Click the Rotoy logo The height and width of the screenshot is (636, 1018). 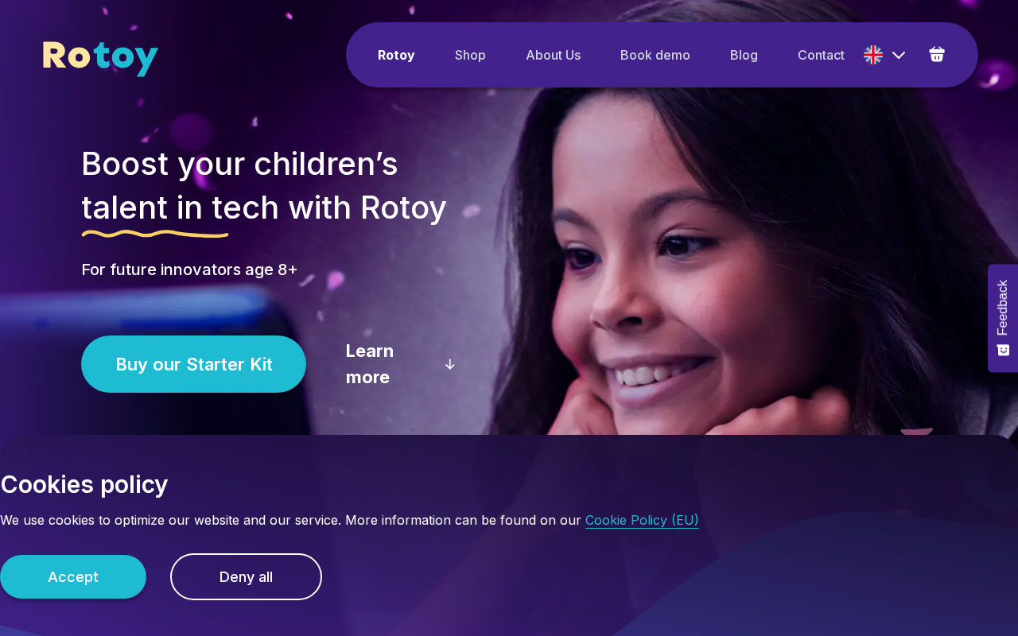tap(100, 58)
